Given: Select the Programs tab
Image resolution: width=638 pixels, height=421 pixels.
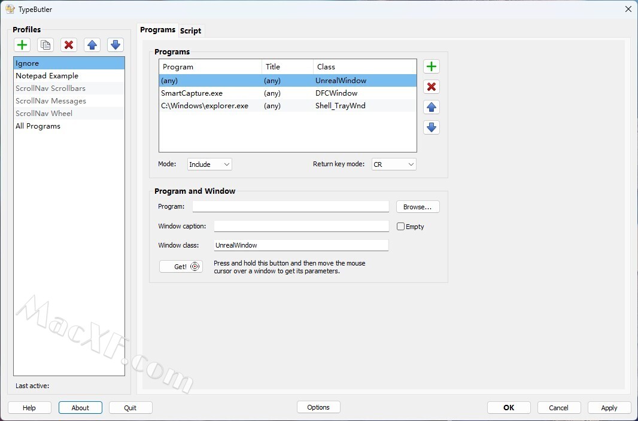Looking at the screenshot, I should click(x=157, y=30).
